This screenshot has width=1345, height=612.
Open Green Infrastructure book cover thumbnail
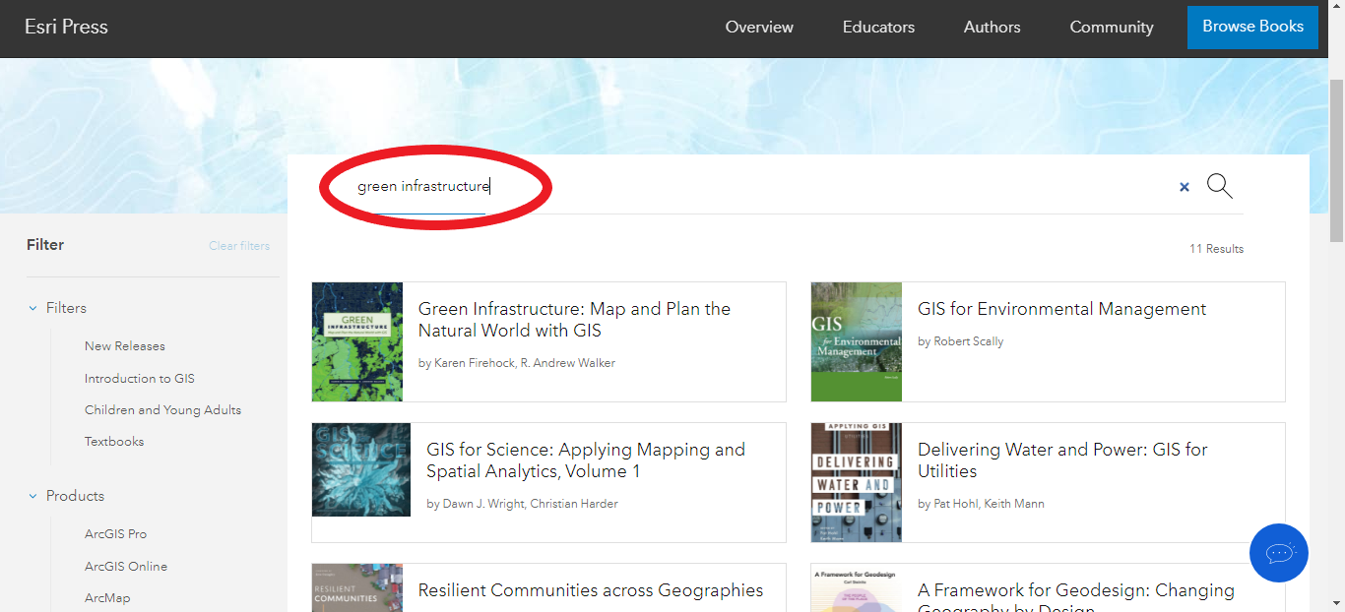(357, 341)
